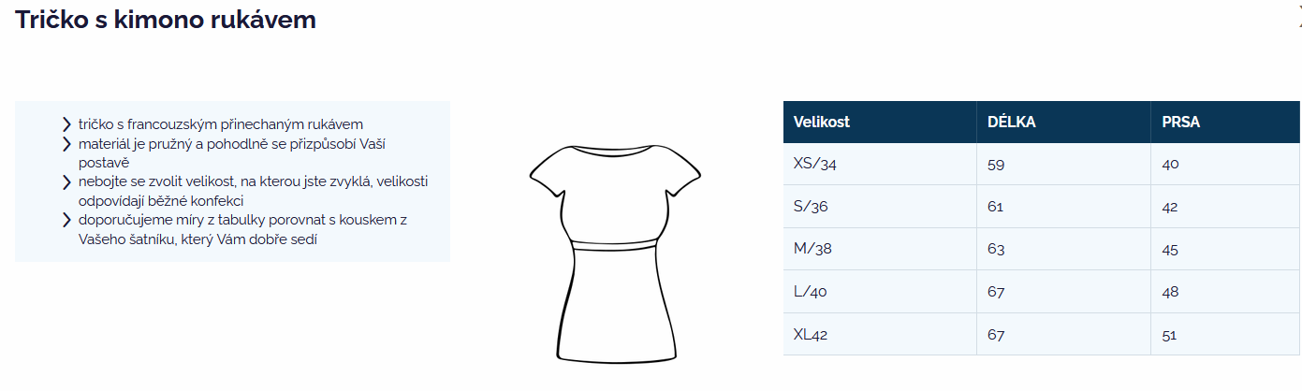Click the 'Tričko s kimono rukávem' heading
Screen dimensions: 1302x391
(166, 20)
